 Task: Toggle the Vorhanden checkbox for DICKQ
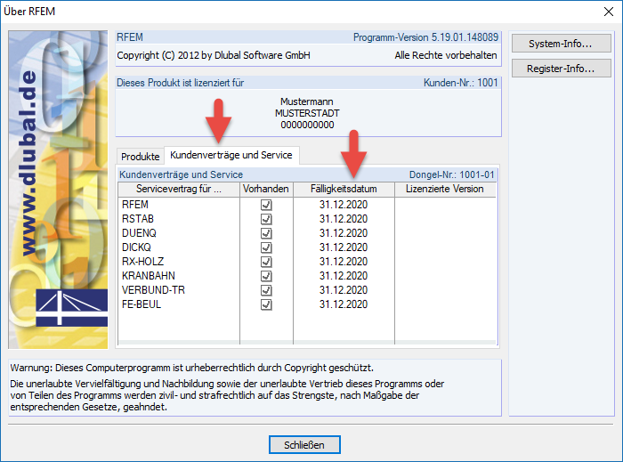[x=266, y=247]
